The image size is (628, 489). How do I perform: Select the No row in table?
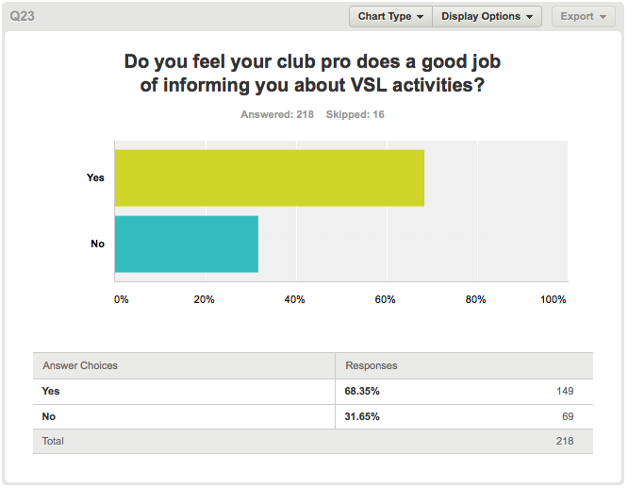pos(313,417)
